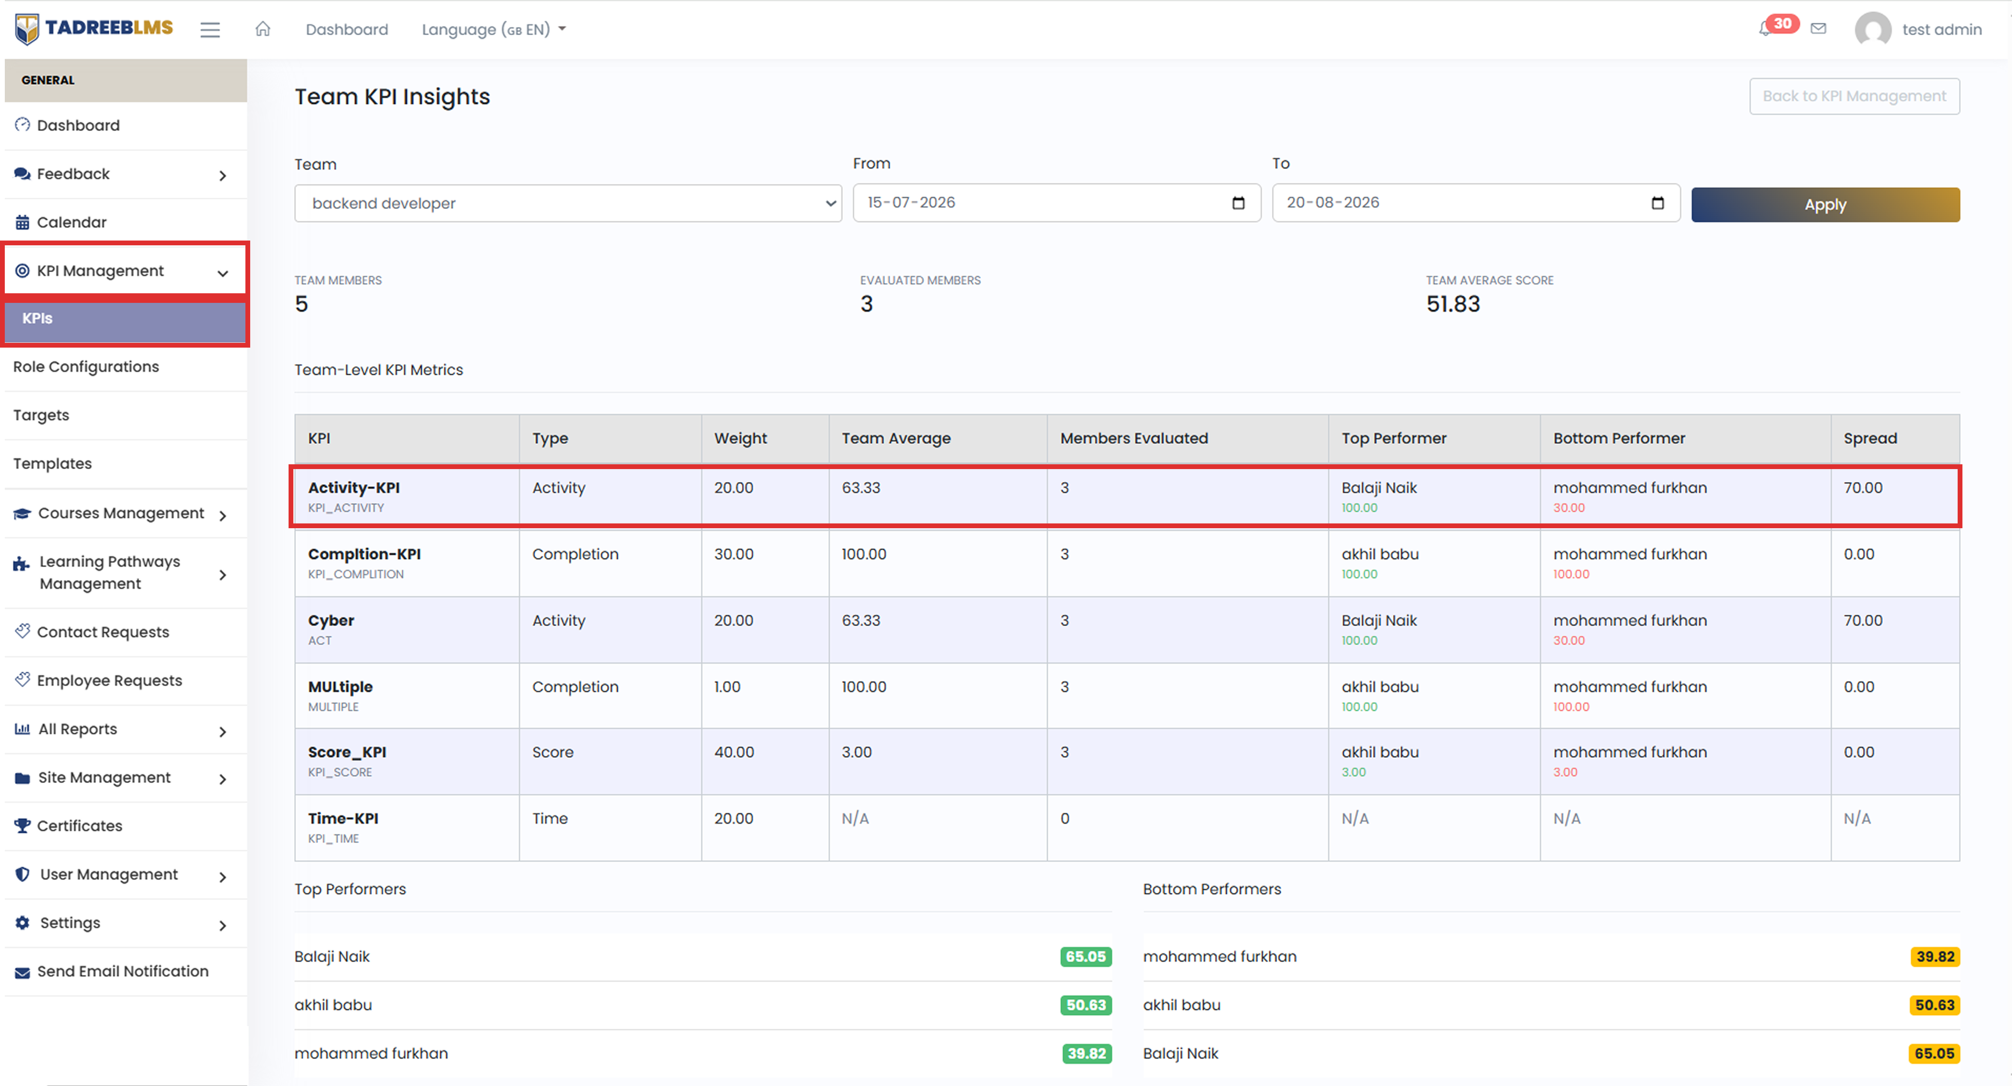
Task: Click akhil babu in Top Performers list
Action: tap(333, 1005)
